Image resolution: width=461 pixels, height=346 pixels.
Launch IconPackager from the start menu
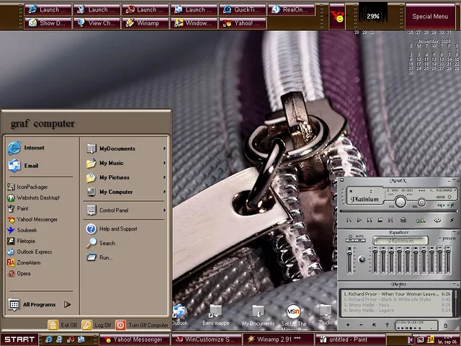pyautogui.click(x=32, y=187)
